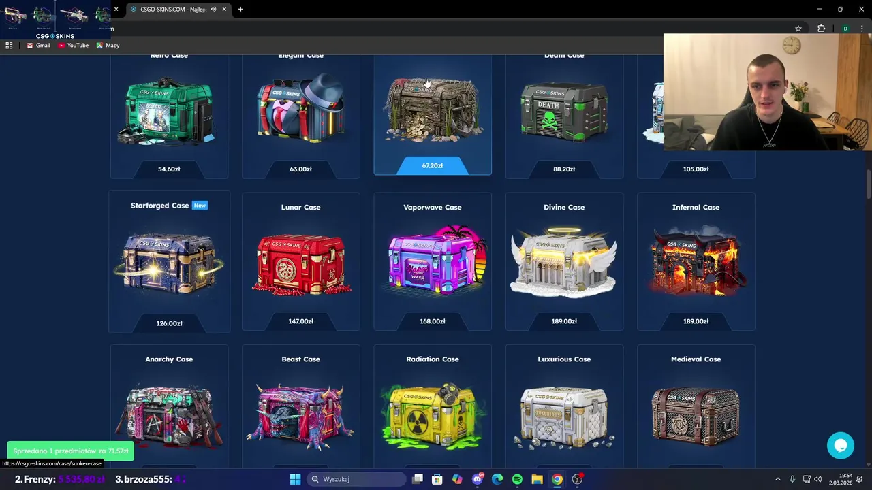Bookmark this page with the star icon
Viewport: 872px width, 490px height.
(798, 29)
